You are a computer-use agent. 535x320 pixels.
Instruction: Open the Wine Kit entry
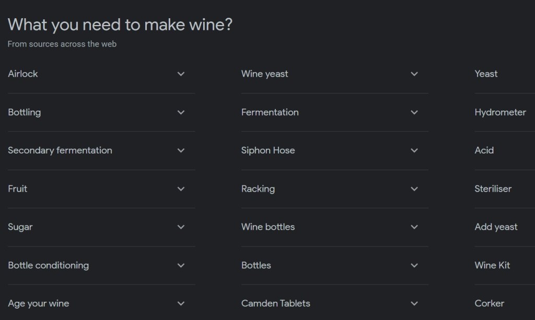click(492, 265)
